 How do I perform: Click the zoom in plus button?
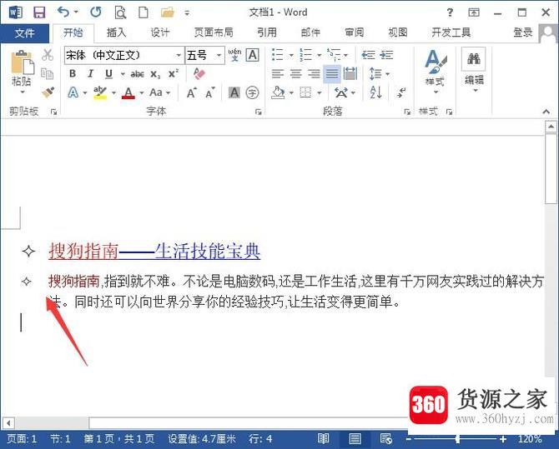(502, 439)
